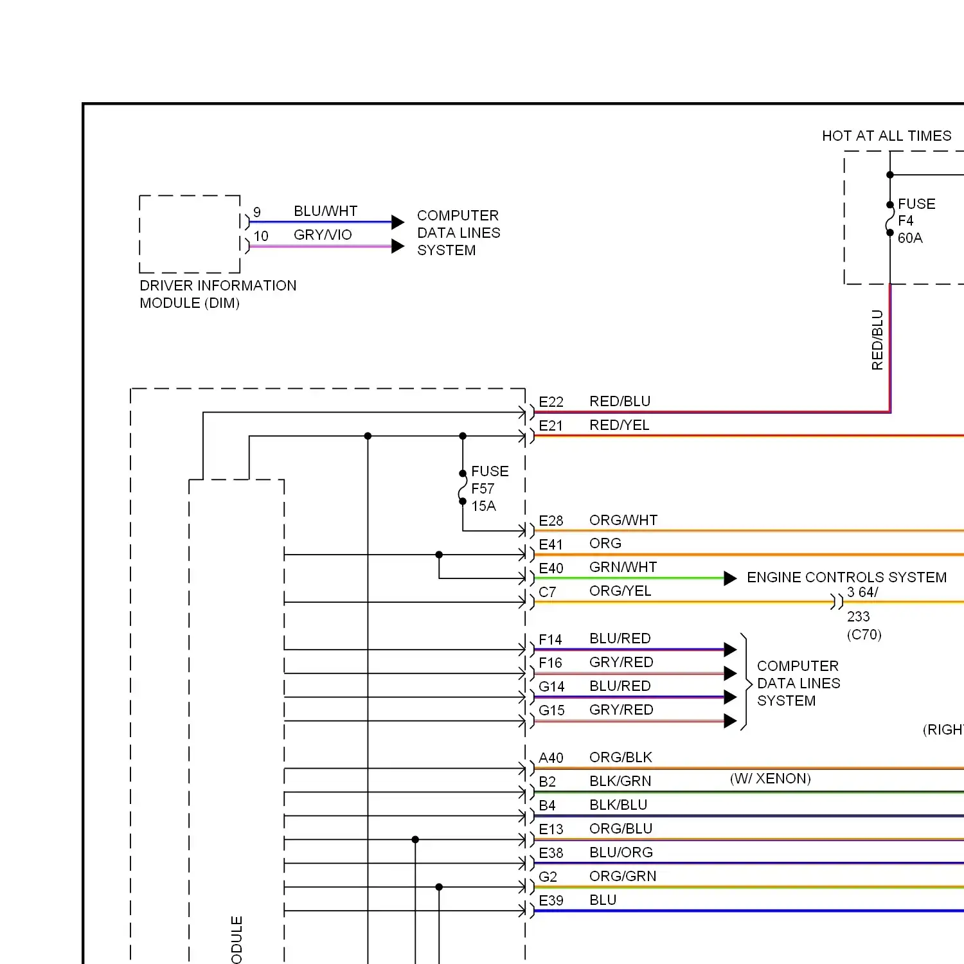This screenshot has width=964, height=964.
Task: Select the ENGINE CONTROLS SYSTEM label
Action: coord(846,577)
